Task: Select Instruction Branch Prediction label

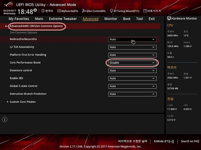Action: point(28,94)
